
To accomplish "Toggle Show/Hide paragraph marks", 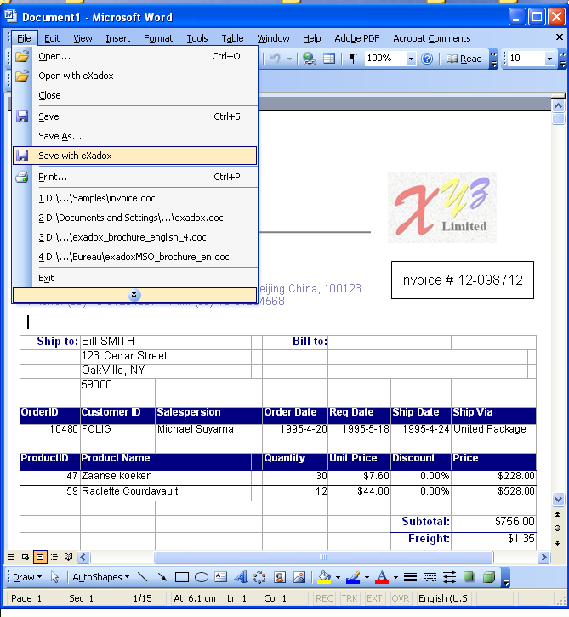I will 354,59.
